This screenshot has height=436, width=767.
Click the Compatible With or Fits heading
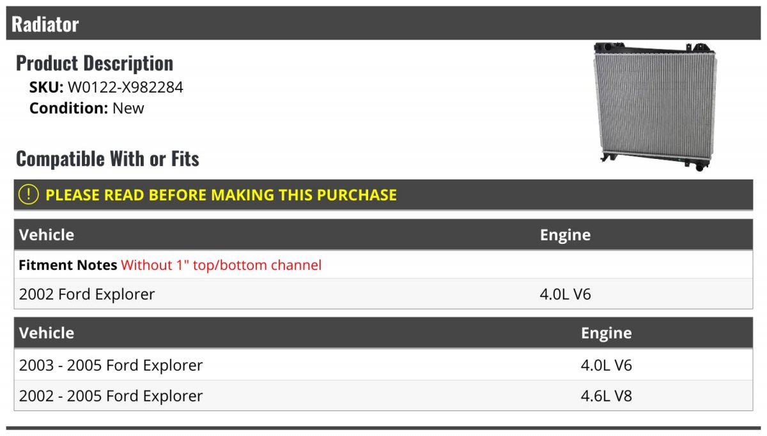[x=107, y=158]
